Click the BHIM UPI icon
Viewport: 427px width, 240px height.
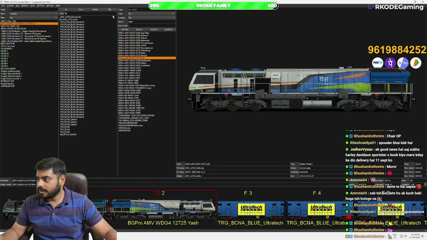[416, 63]
